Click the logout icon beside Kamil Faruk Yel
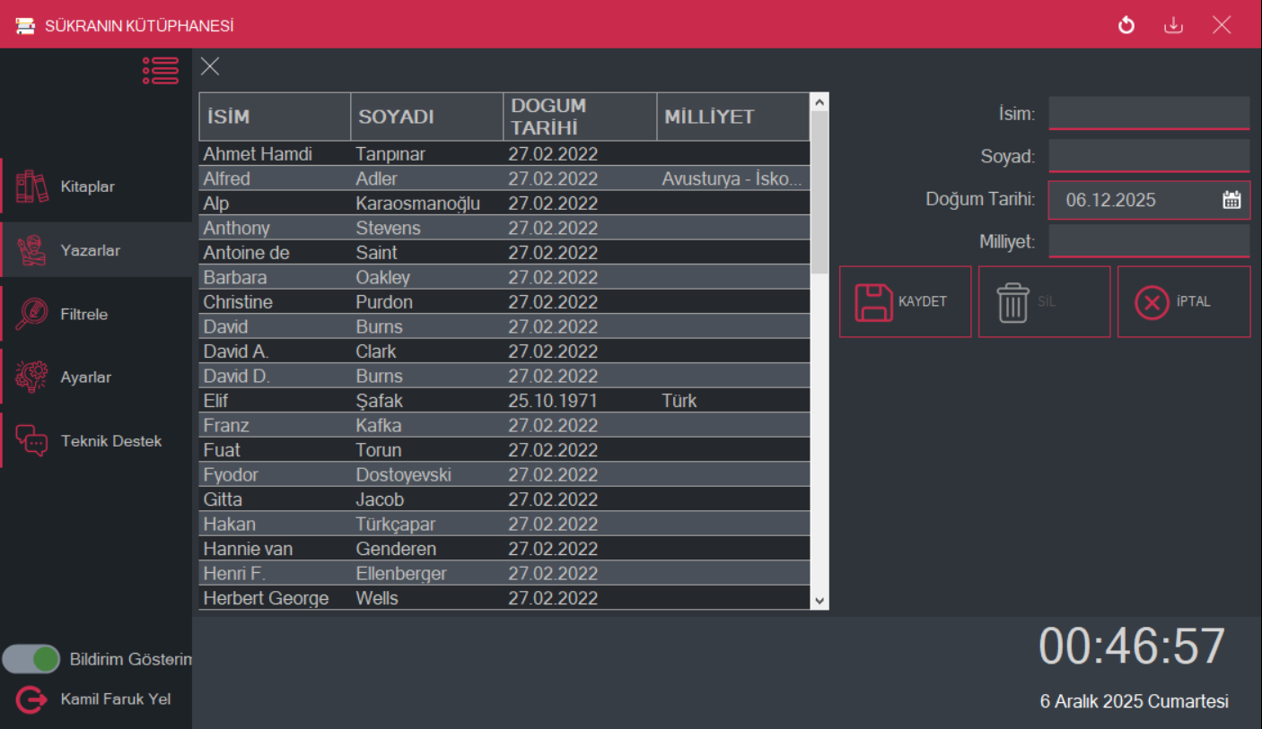 point(30,699)
